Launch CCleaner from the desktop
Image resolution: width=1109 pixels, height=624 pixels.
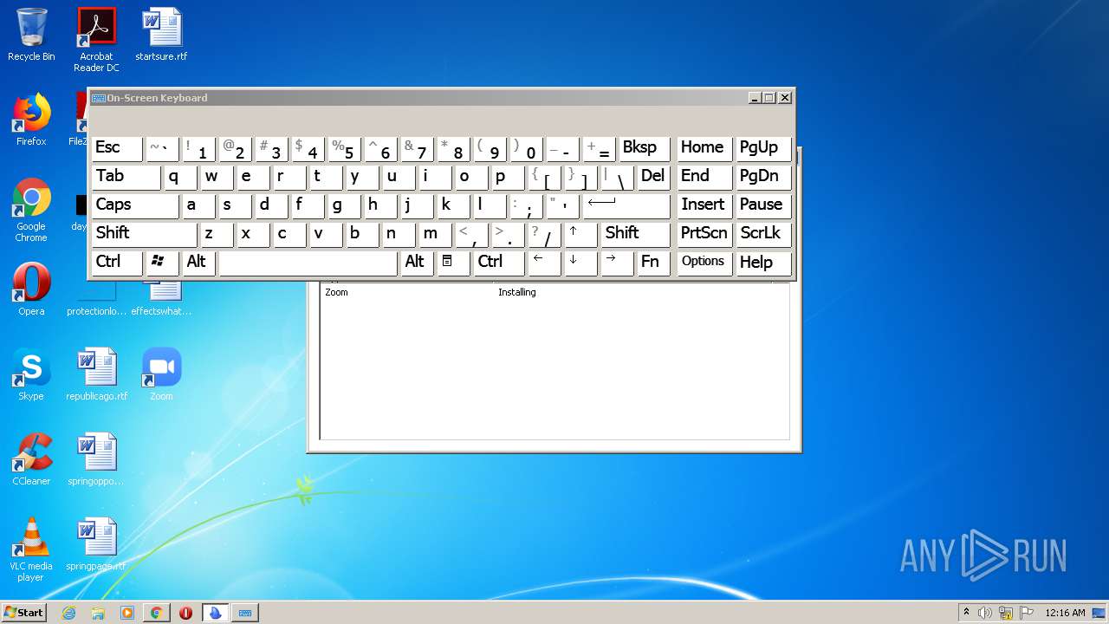31,459
